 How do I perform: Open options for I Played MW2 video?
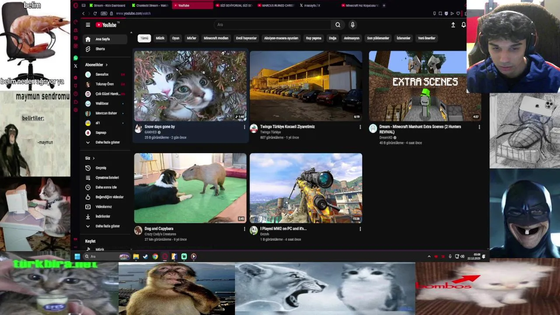click(x=360, y=229)
